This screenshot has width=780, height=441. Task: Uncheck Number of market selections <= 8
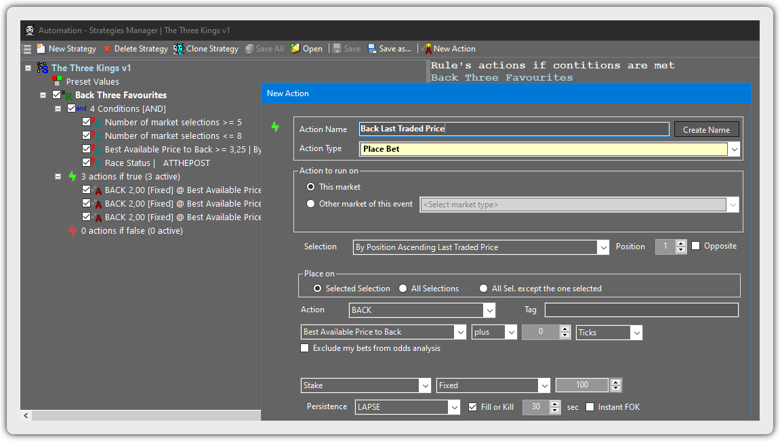click(x=87, y=135)
